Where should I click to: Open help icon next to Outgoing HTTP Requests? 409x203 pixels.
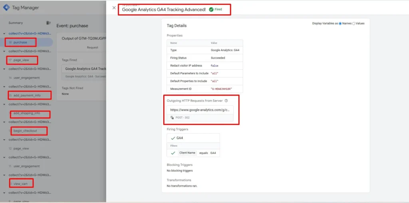click(226, 101)
